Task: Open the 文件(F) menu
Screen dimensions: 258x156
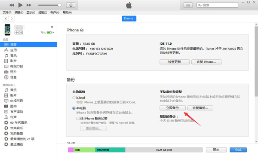Action: tap(7, 12)
